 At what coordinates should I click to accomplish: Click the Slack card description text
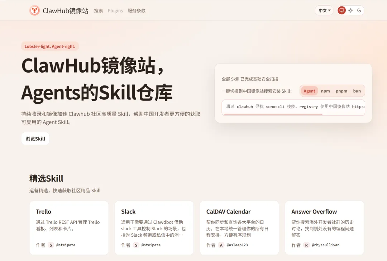(153, 228)
